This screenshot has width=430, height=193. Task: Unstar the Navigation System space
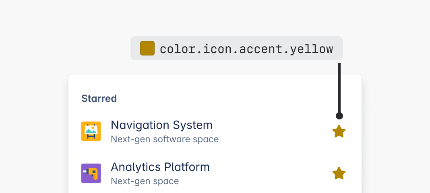pyautogui.click(x=339, y=131)
